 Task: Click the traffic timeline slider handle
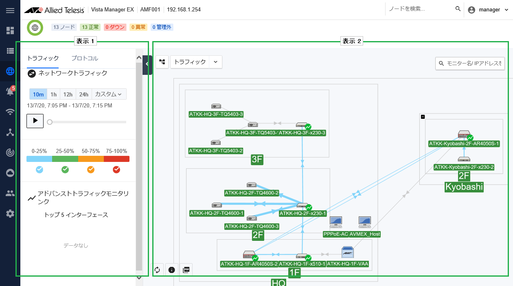(50, 122)
